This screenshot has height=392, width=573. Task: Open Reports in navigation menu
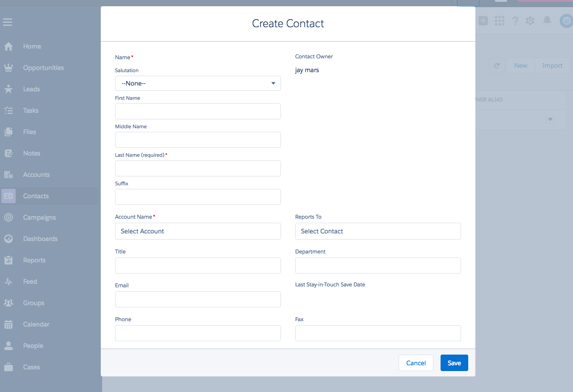point(34,260)
